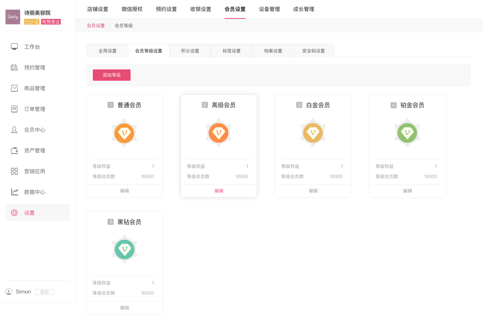Screen dimensions: 483x321
Task: Edit the 铂金会员 level
Action: coord(408,191)
